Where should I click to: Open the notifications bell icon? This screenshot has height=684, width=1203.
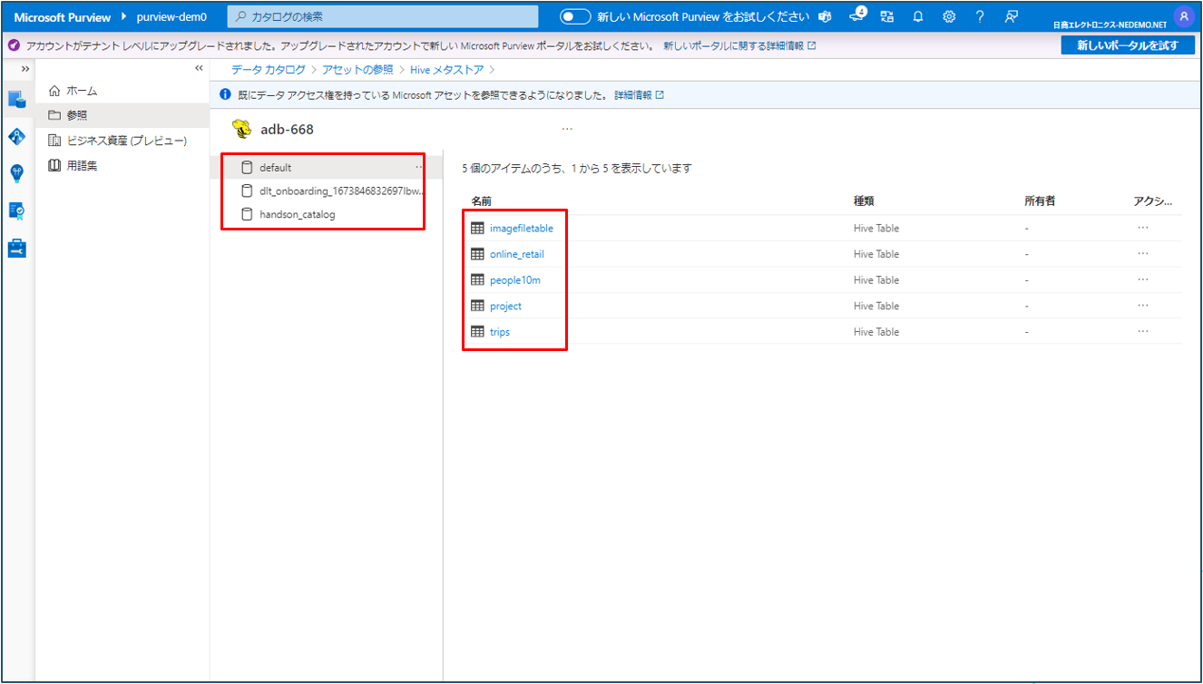(918, 17)
